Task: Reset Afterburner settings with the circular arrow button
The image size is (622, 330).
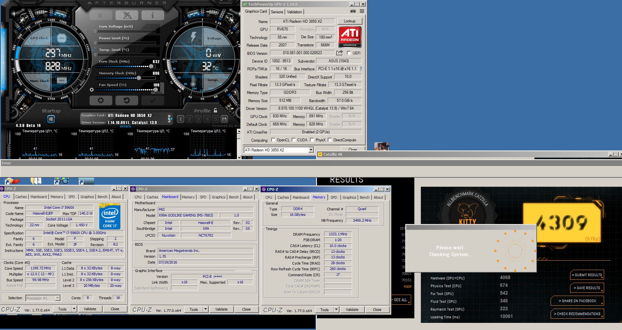Action: tap(127, 100)
